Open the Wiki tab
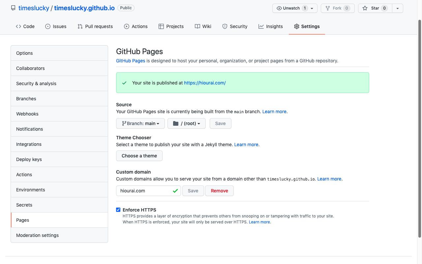Viewport: 422px width, 264px height. [x=203, y=26]
